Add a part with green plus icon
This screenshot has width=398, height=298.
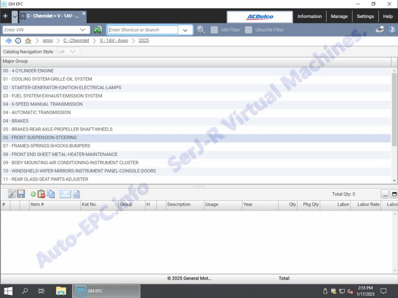(x=33, y=194)
